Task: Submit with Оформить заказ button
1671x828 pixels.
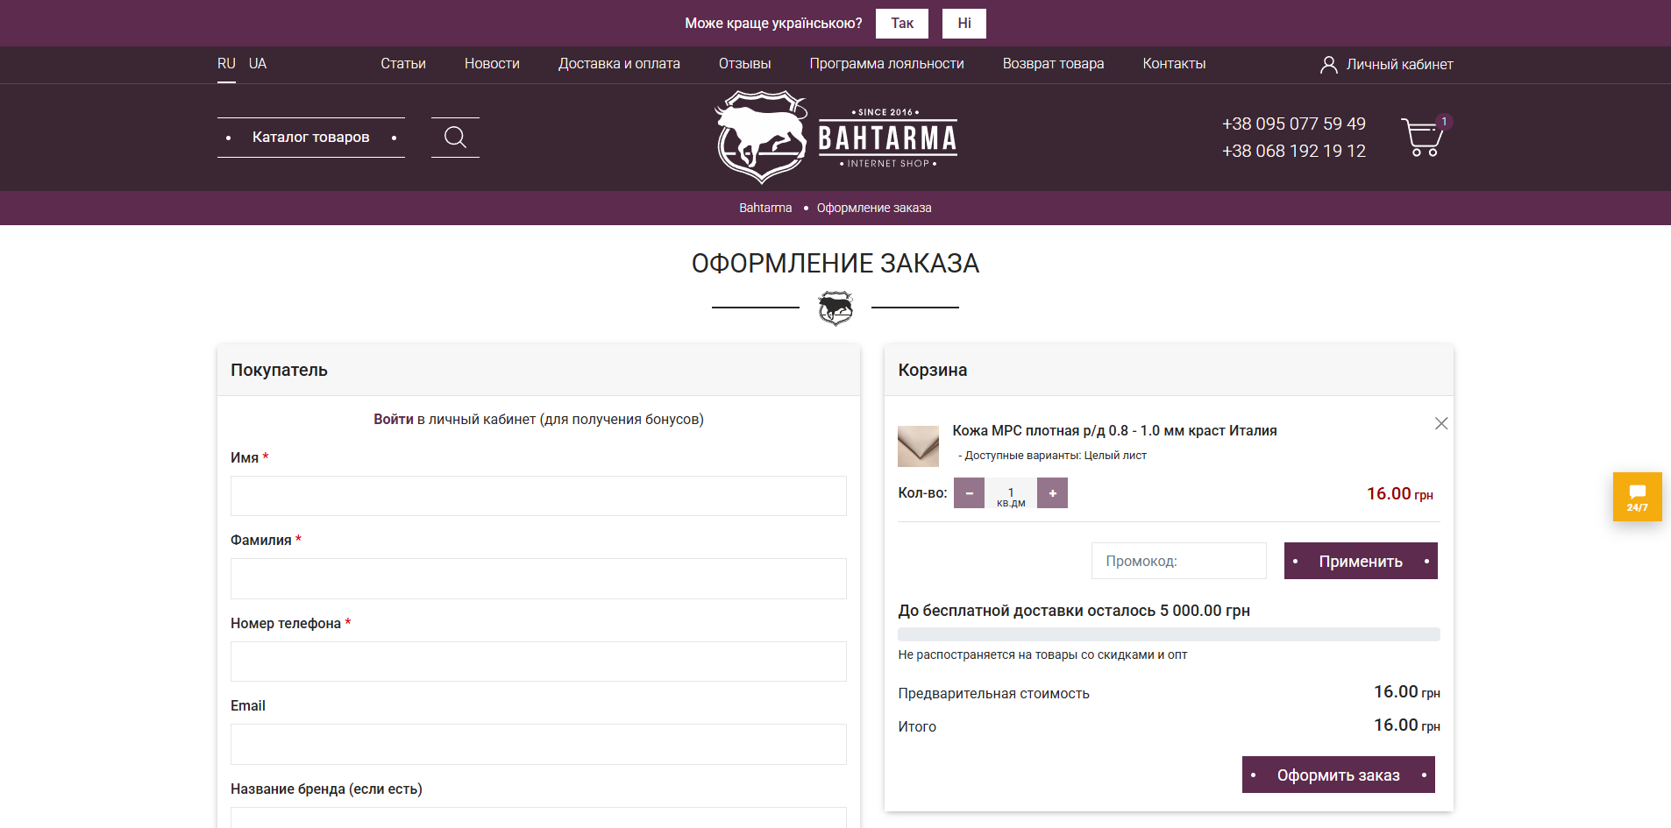Action: pyautogui.click(x=1338, y=775)
